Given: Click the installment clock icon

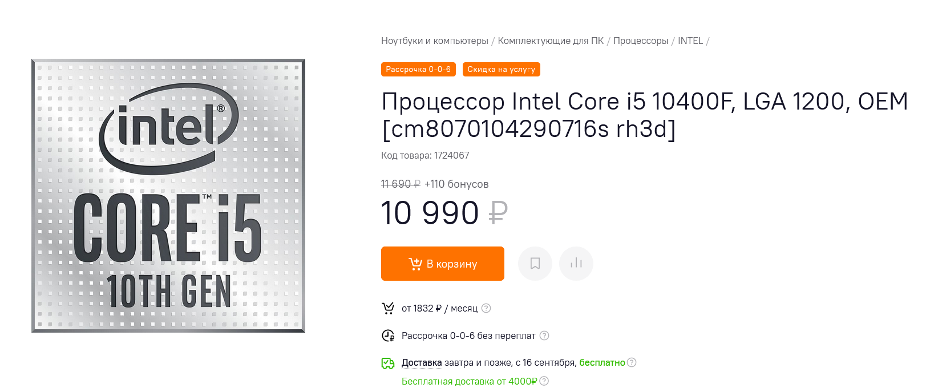Looking at the screenshot, I should click(388, 336).
